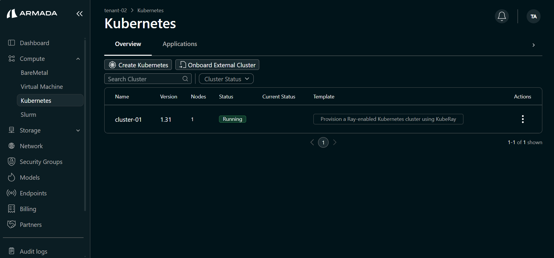This screenshot has width=554, height=258.
Task: Open the TA user avatar menu
Action: [x=534, y=16]
